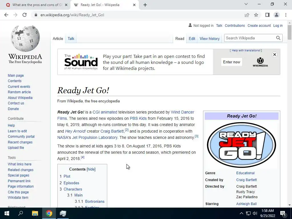
Task: Switch to the Quora tab
Action: (x=35, y=5)
